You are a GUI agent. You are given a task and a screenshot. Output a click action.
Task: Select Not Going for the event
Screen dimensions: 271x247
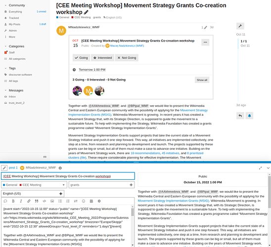point(127,58)
